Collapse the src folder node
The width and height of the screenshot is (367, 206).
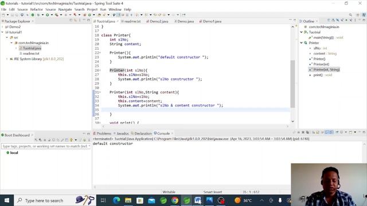pyautogui.click(x=7, y=38)
